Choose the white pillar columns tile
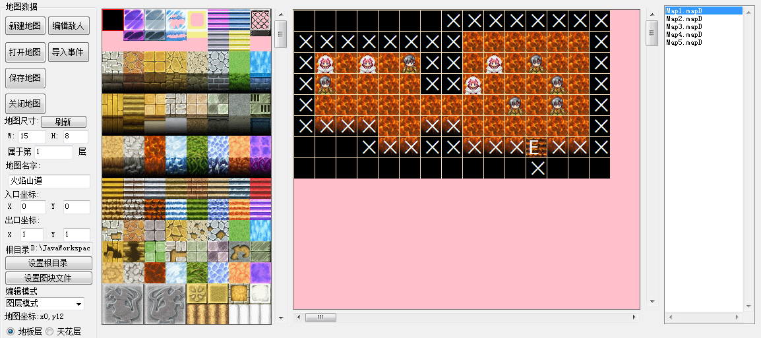 click(x=249, y=314)
